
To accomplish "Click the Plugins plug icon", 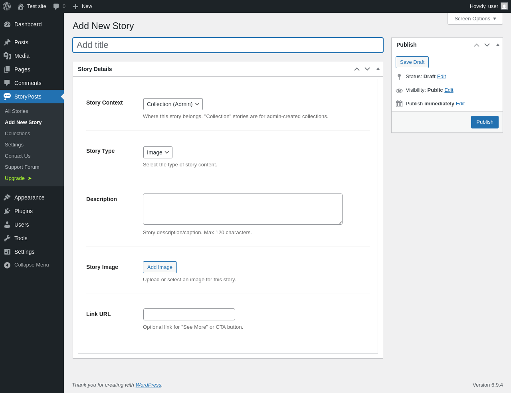I will (7, 211).
